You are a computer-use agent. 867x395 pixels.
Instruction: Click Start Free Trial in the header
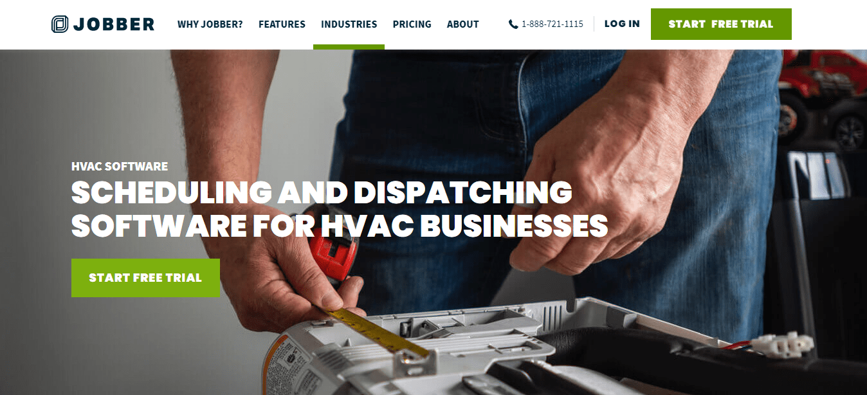click(x=721, y=24)
